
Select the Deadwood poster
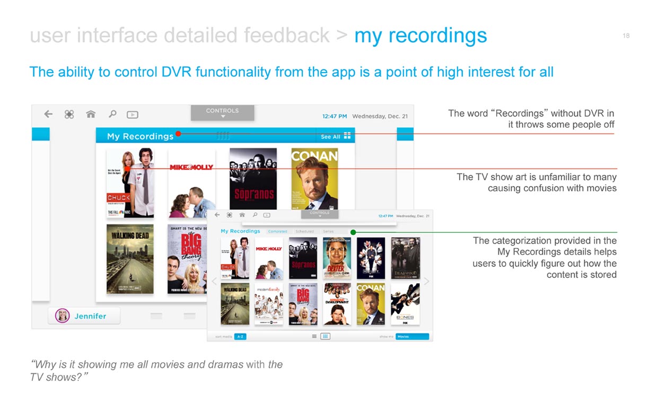(405, 258)
